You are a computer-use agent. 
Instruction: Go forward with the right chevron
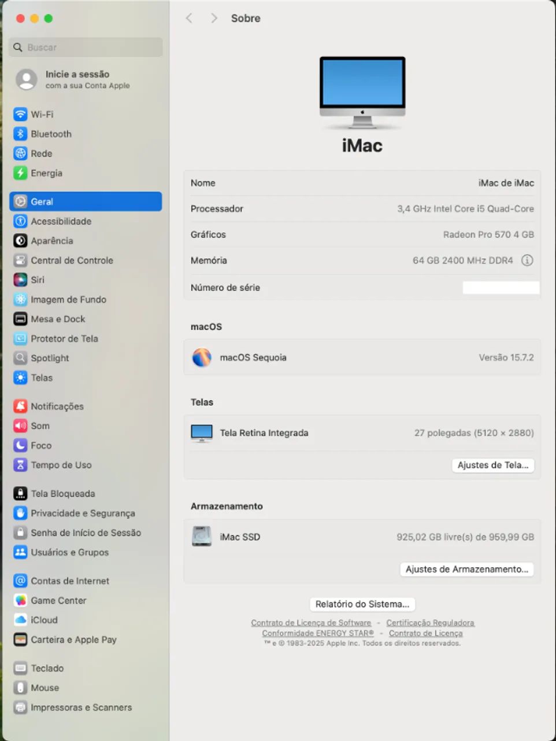pyautogui.click(x=214, y=19)
